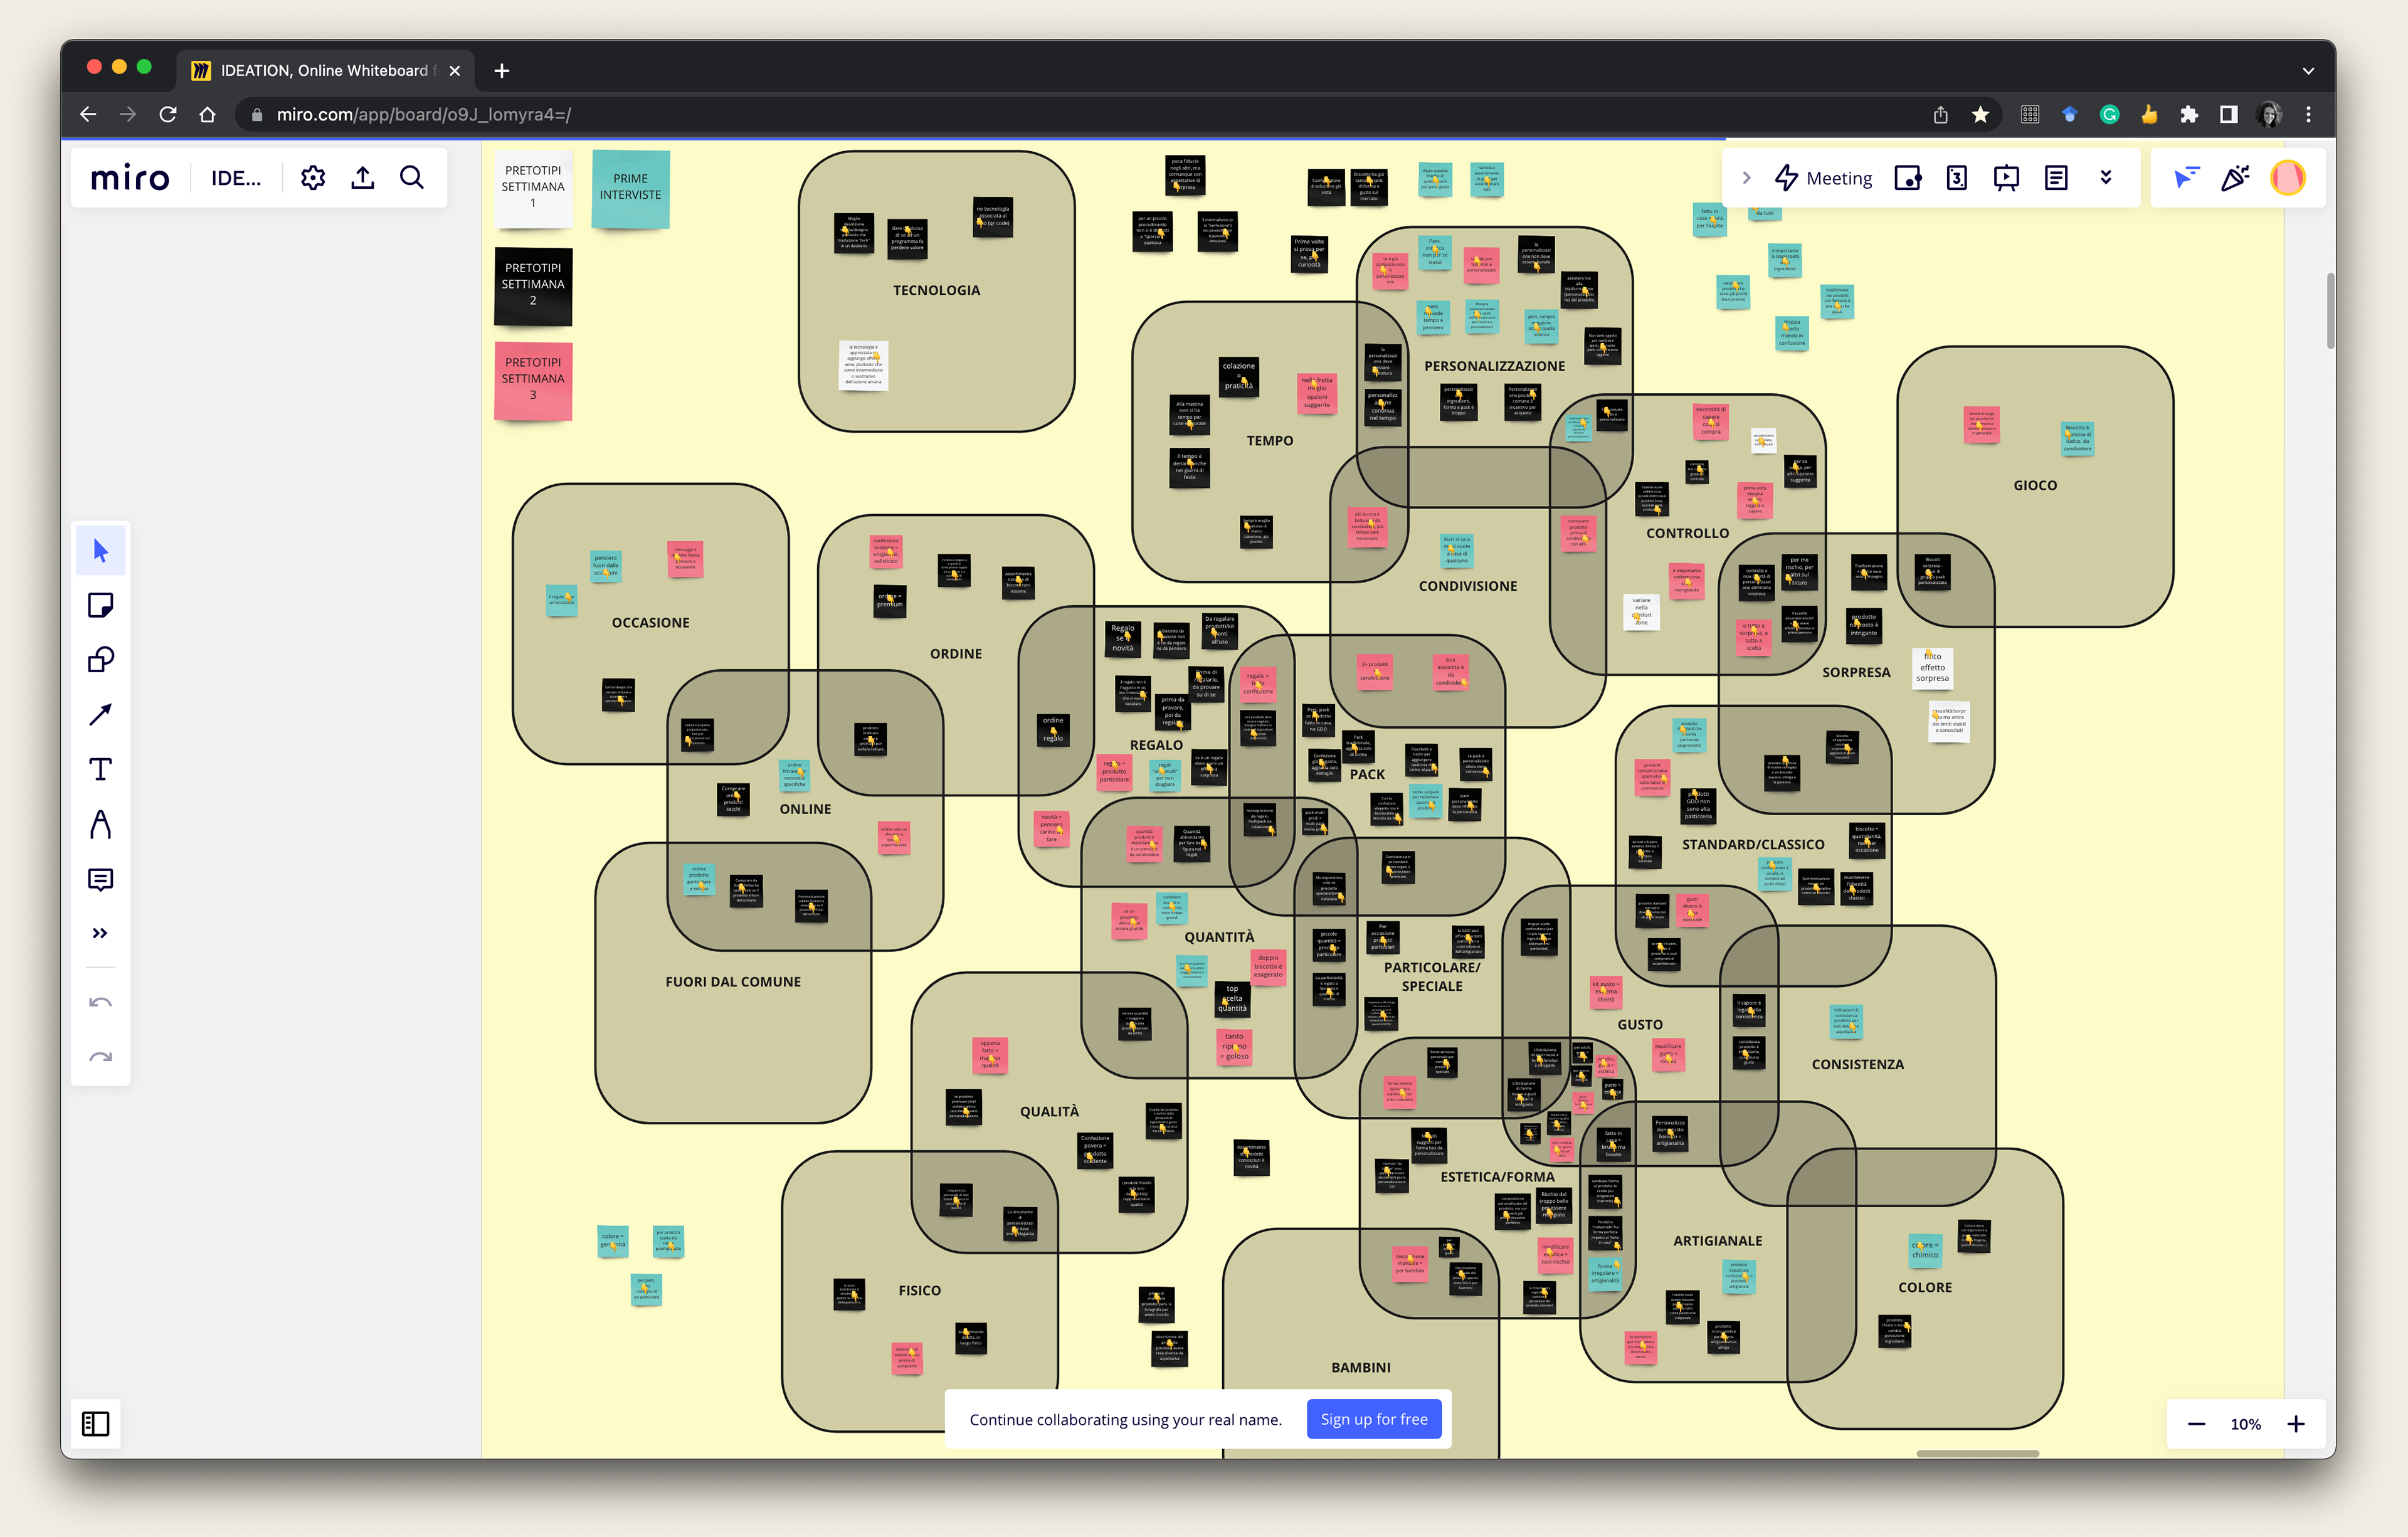This screenshot has height=1537, width=2408.
Task: Send a reaction with party popper icon
Action: click(x=2236, y=178)
